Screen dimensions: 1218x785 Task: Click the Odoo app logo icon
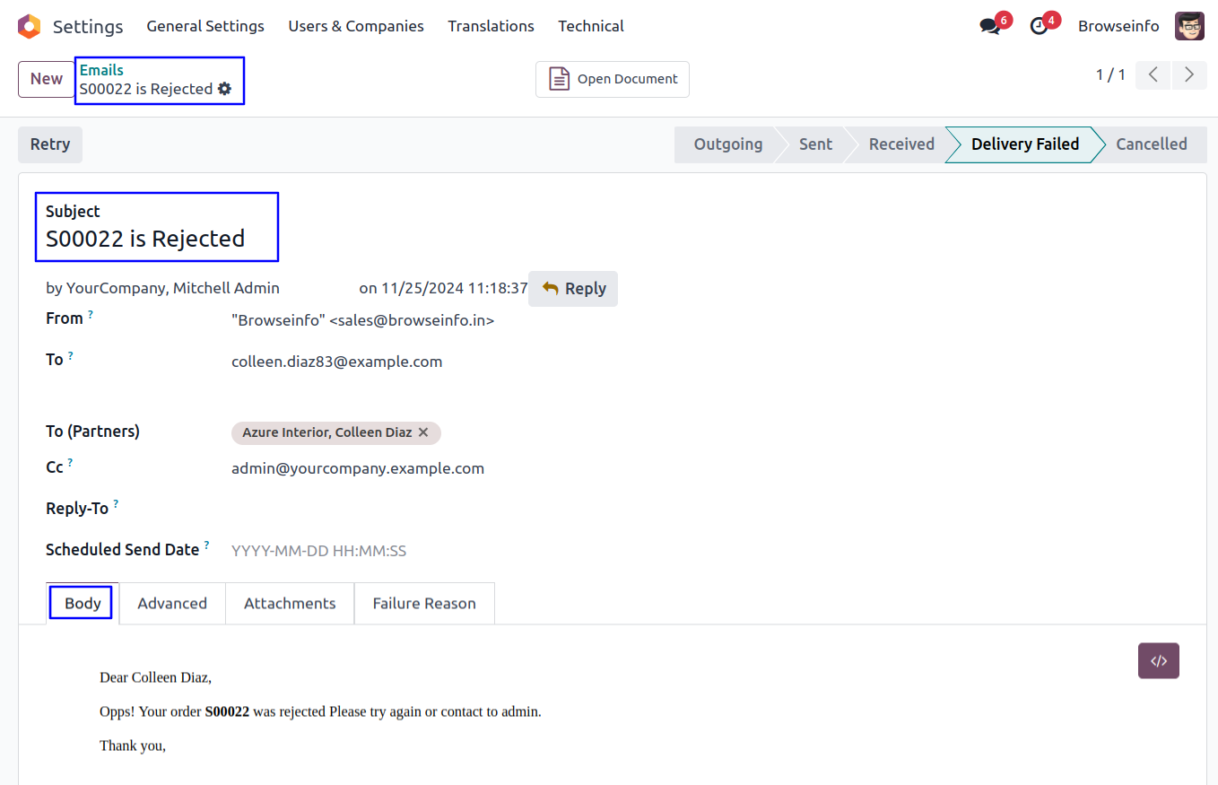coord(29,26)
